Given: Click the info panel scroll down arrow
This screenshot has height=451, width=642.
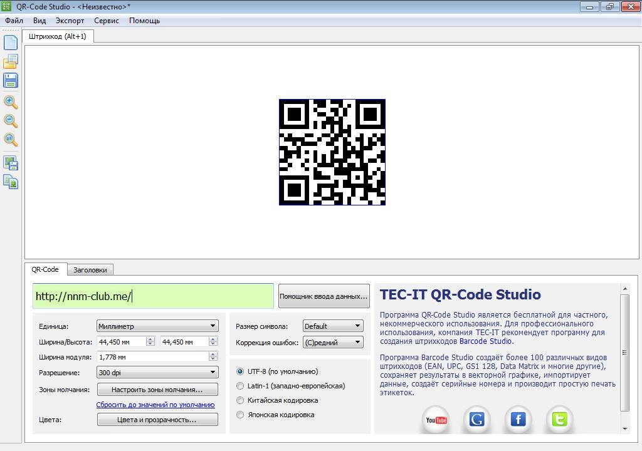Looking at the screenshot, I should (x=625, y=429).
